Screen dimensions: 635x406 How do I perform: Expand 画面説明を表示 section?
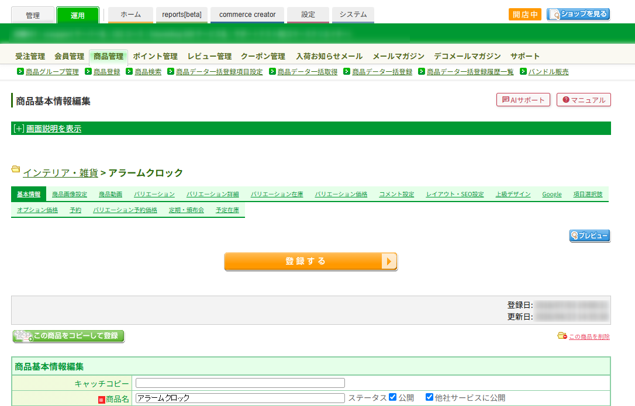[x=53, y=129]
